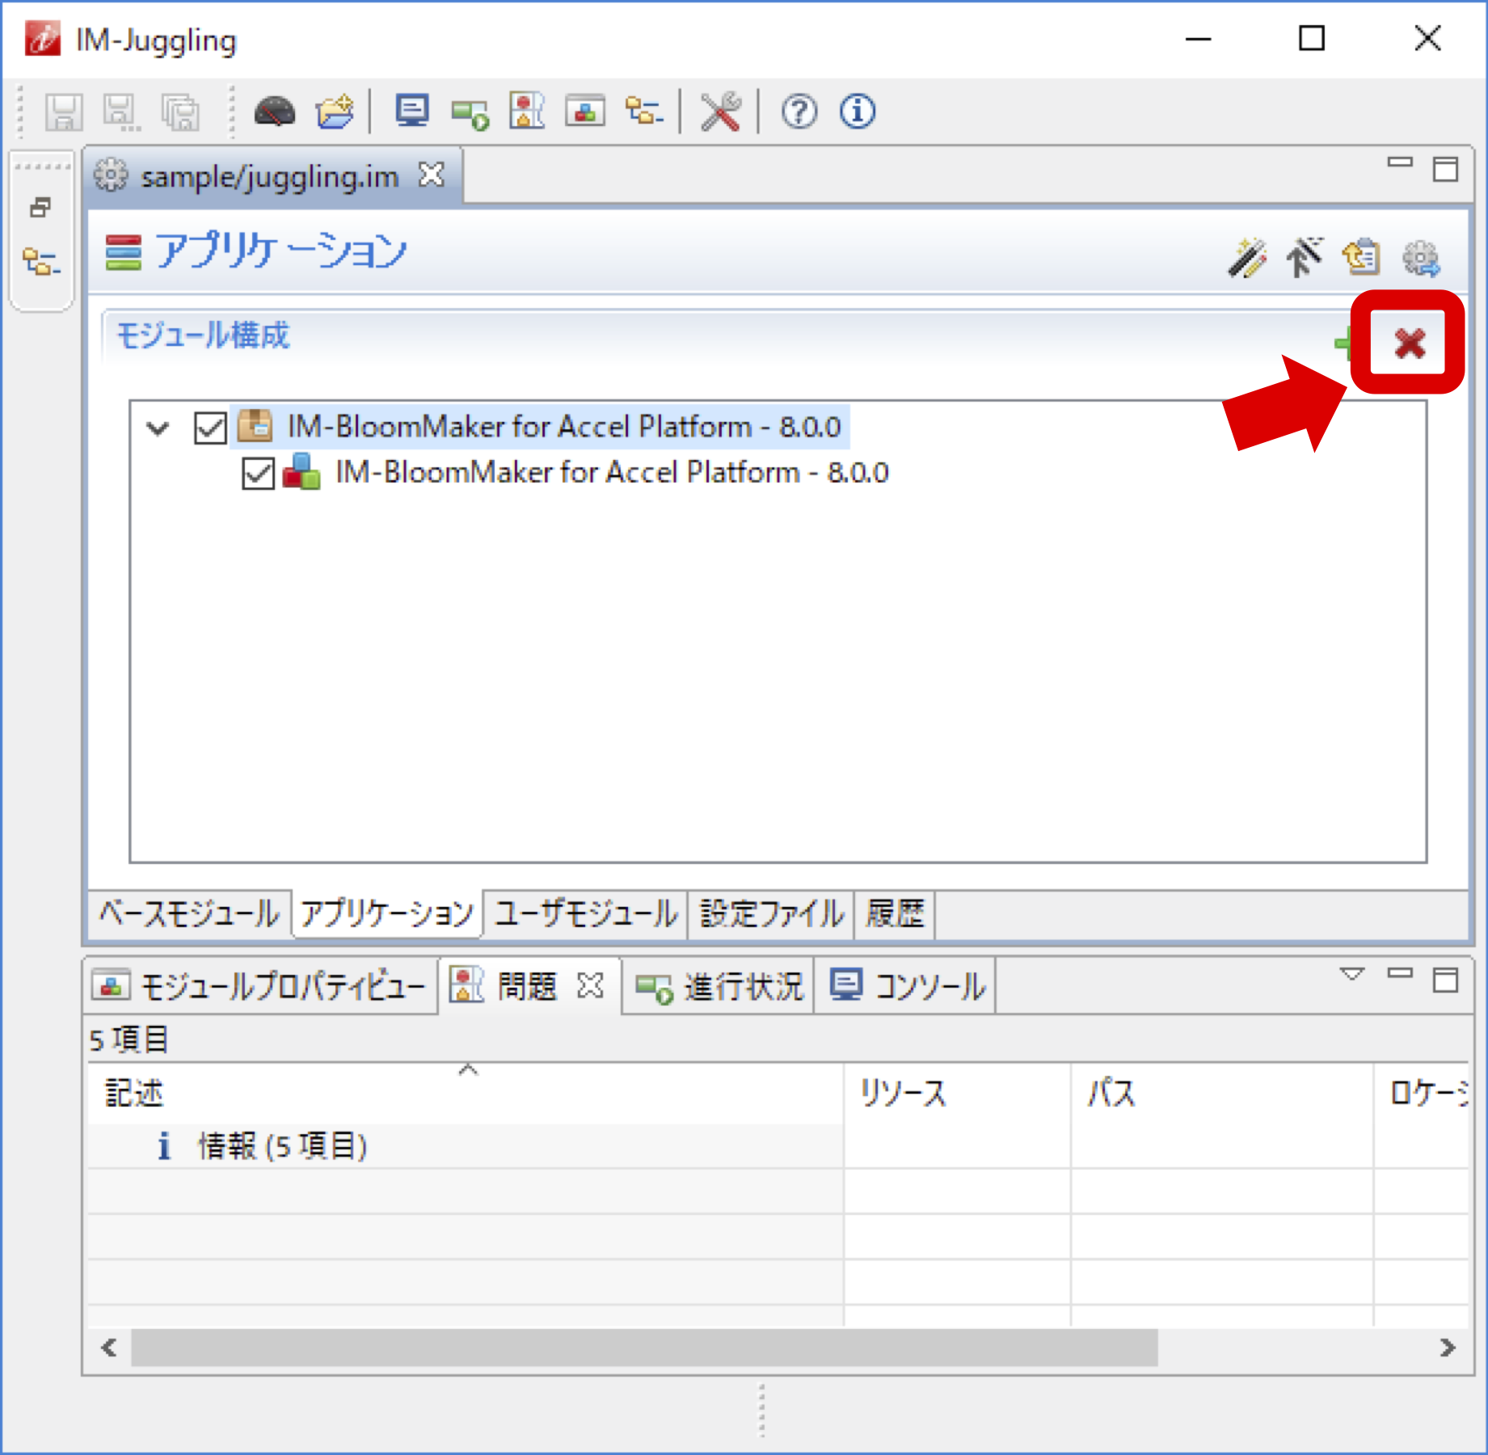1488x1455 pixels.
Task: Switch to ユーザモジュール tab
Action: (x=586, y=914)
